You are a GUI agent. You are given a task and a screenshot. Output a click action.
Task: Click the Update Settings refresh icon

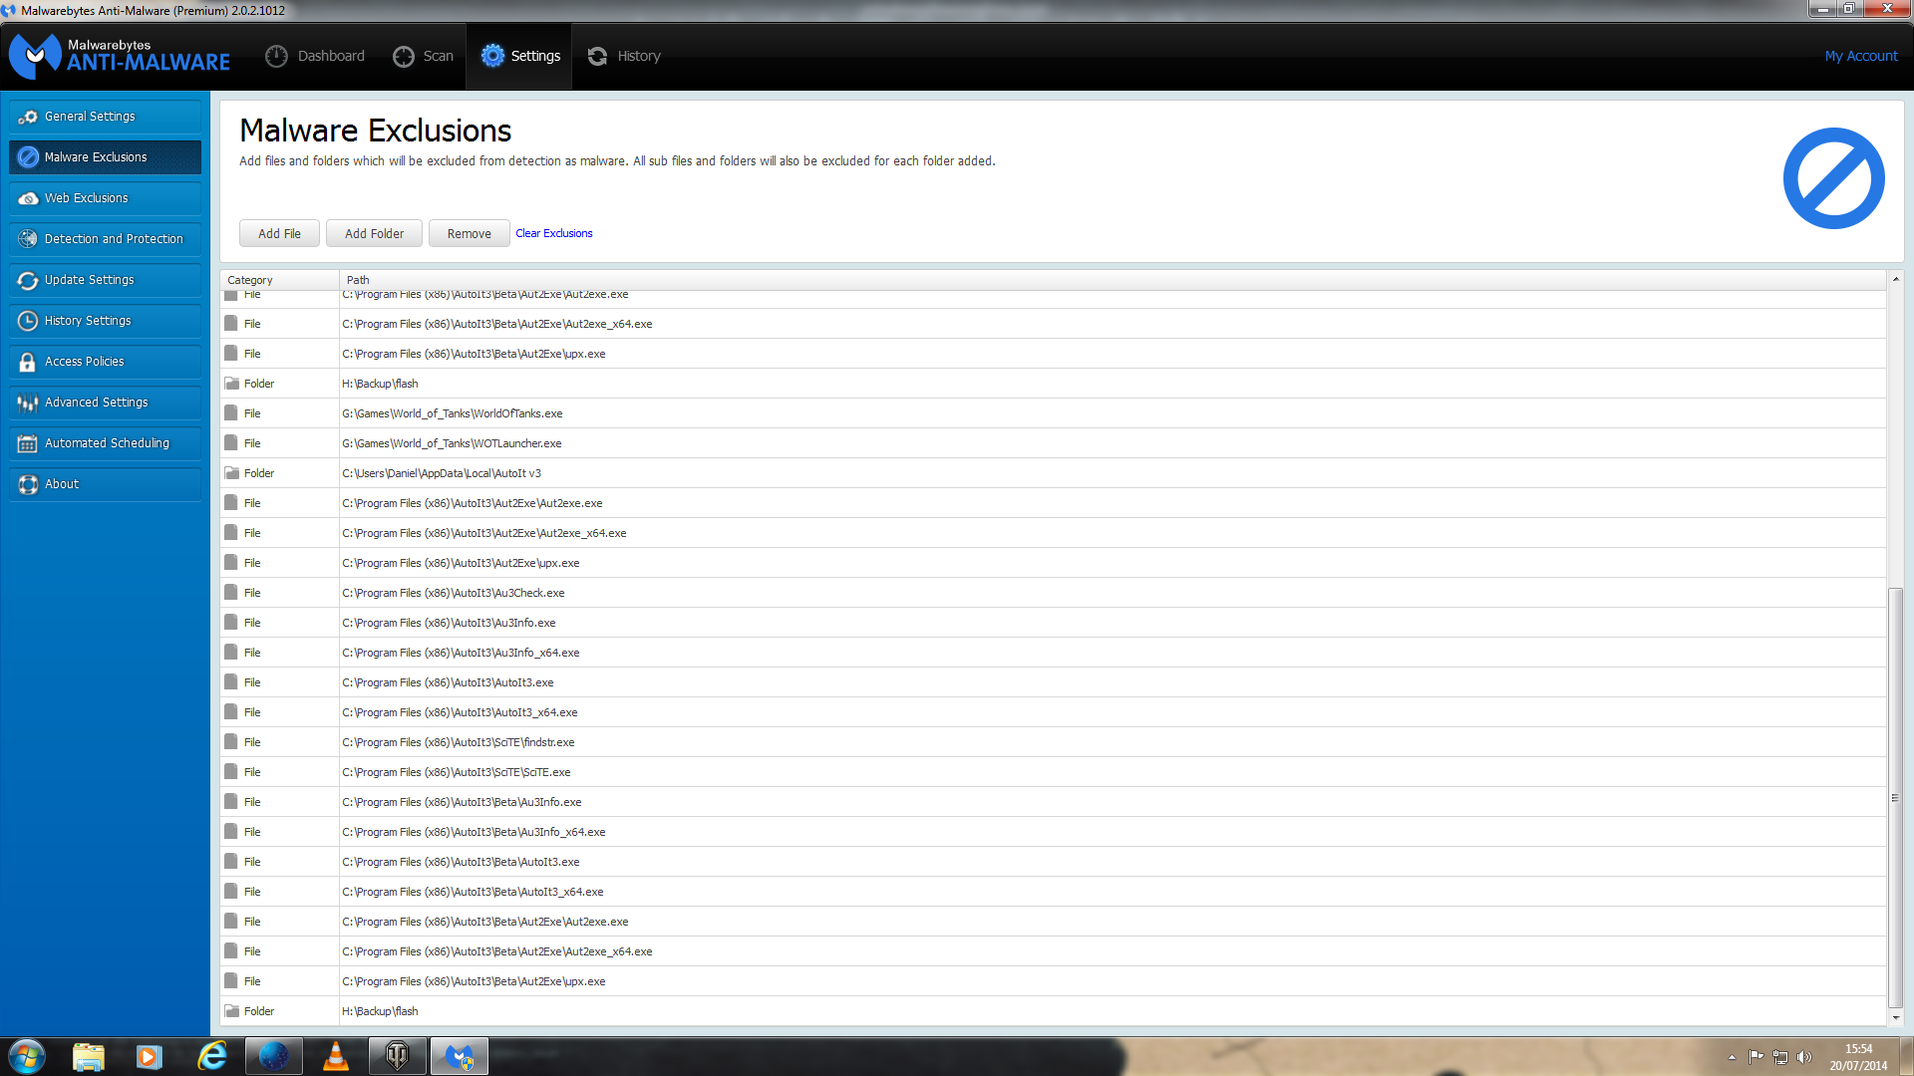click(x=28, y=280)
